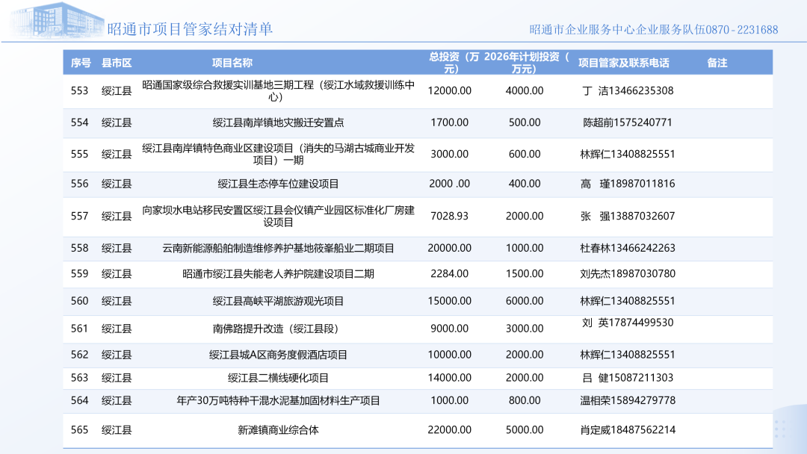Click value 1700.00

[449, 123]
